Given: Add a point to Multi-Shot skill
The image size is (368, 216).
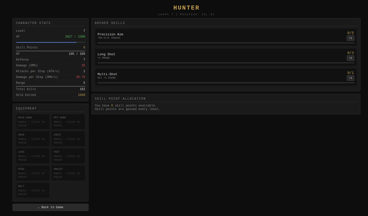Looking at the screenshot, I should tap(350, 78).
